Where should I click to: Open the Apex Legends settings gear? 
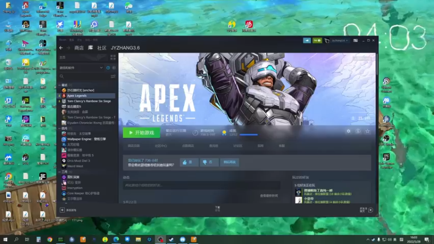[x=348, y=131]
